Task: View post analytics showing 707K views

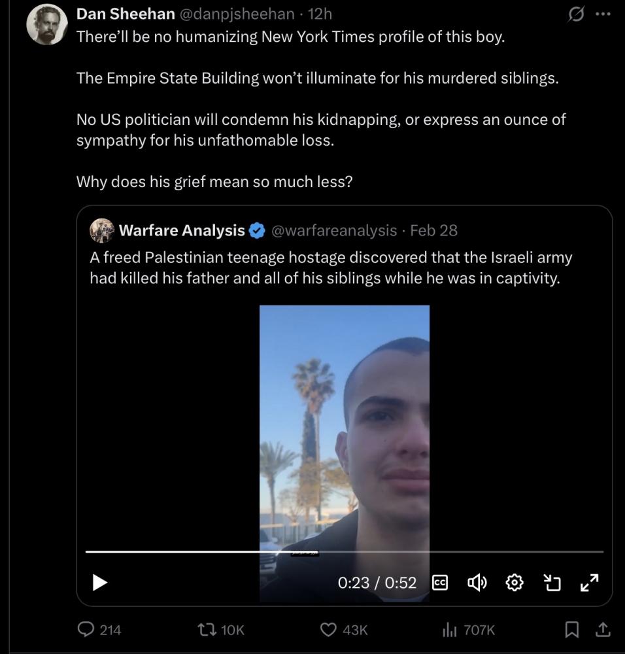Action: click(450, 629)
